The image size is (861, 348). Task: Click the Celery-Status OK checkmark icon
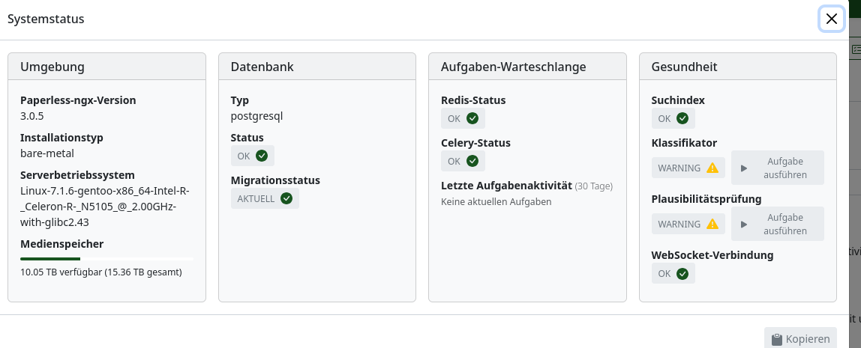pos(472,161)
